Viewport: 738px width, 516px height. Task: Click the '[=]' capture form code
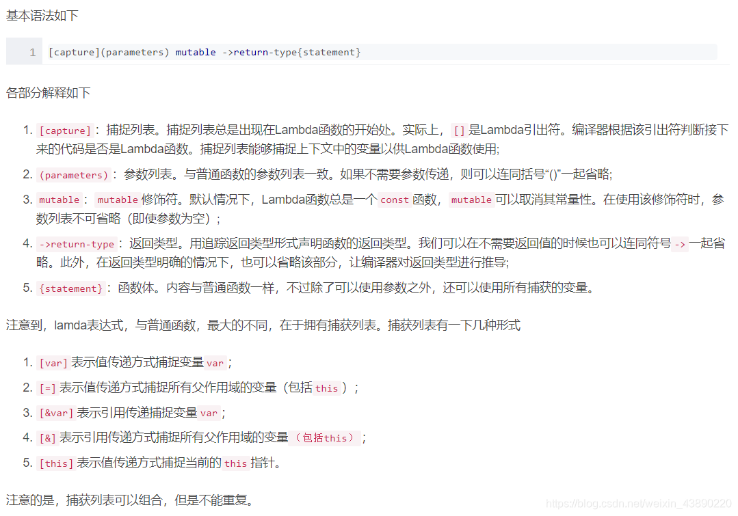tap(48, 388)
